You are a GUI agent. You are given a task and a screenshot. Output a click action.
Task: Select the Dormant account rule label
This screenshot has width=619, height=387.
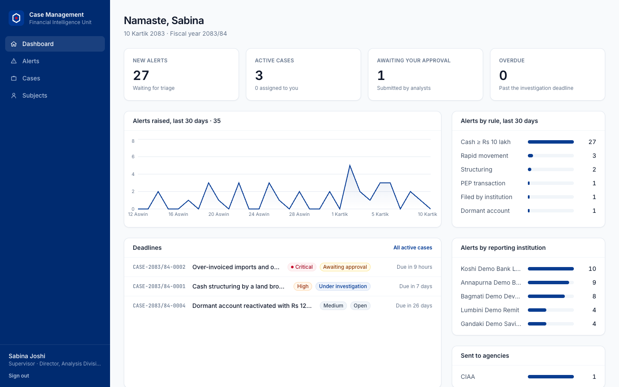click(x=485, y=211)
